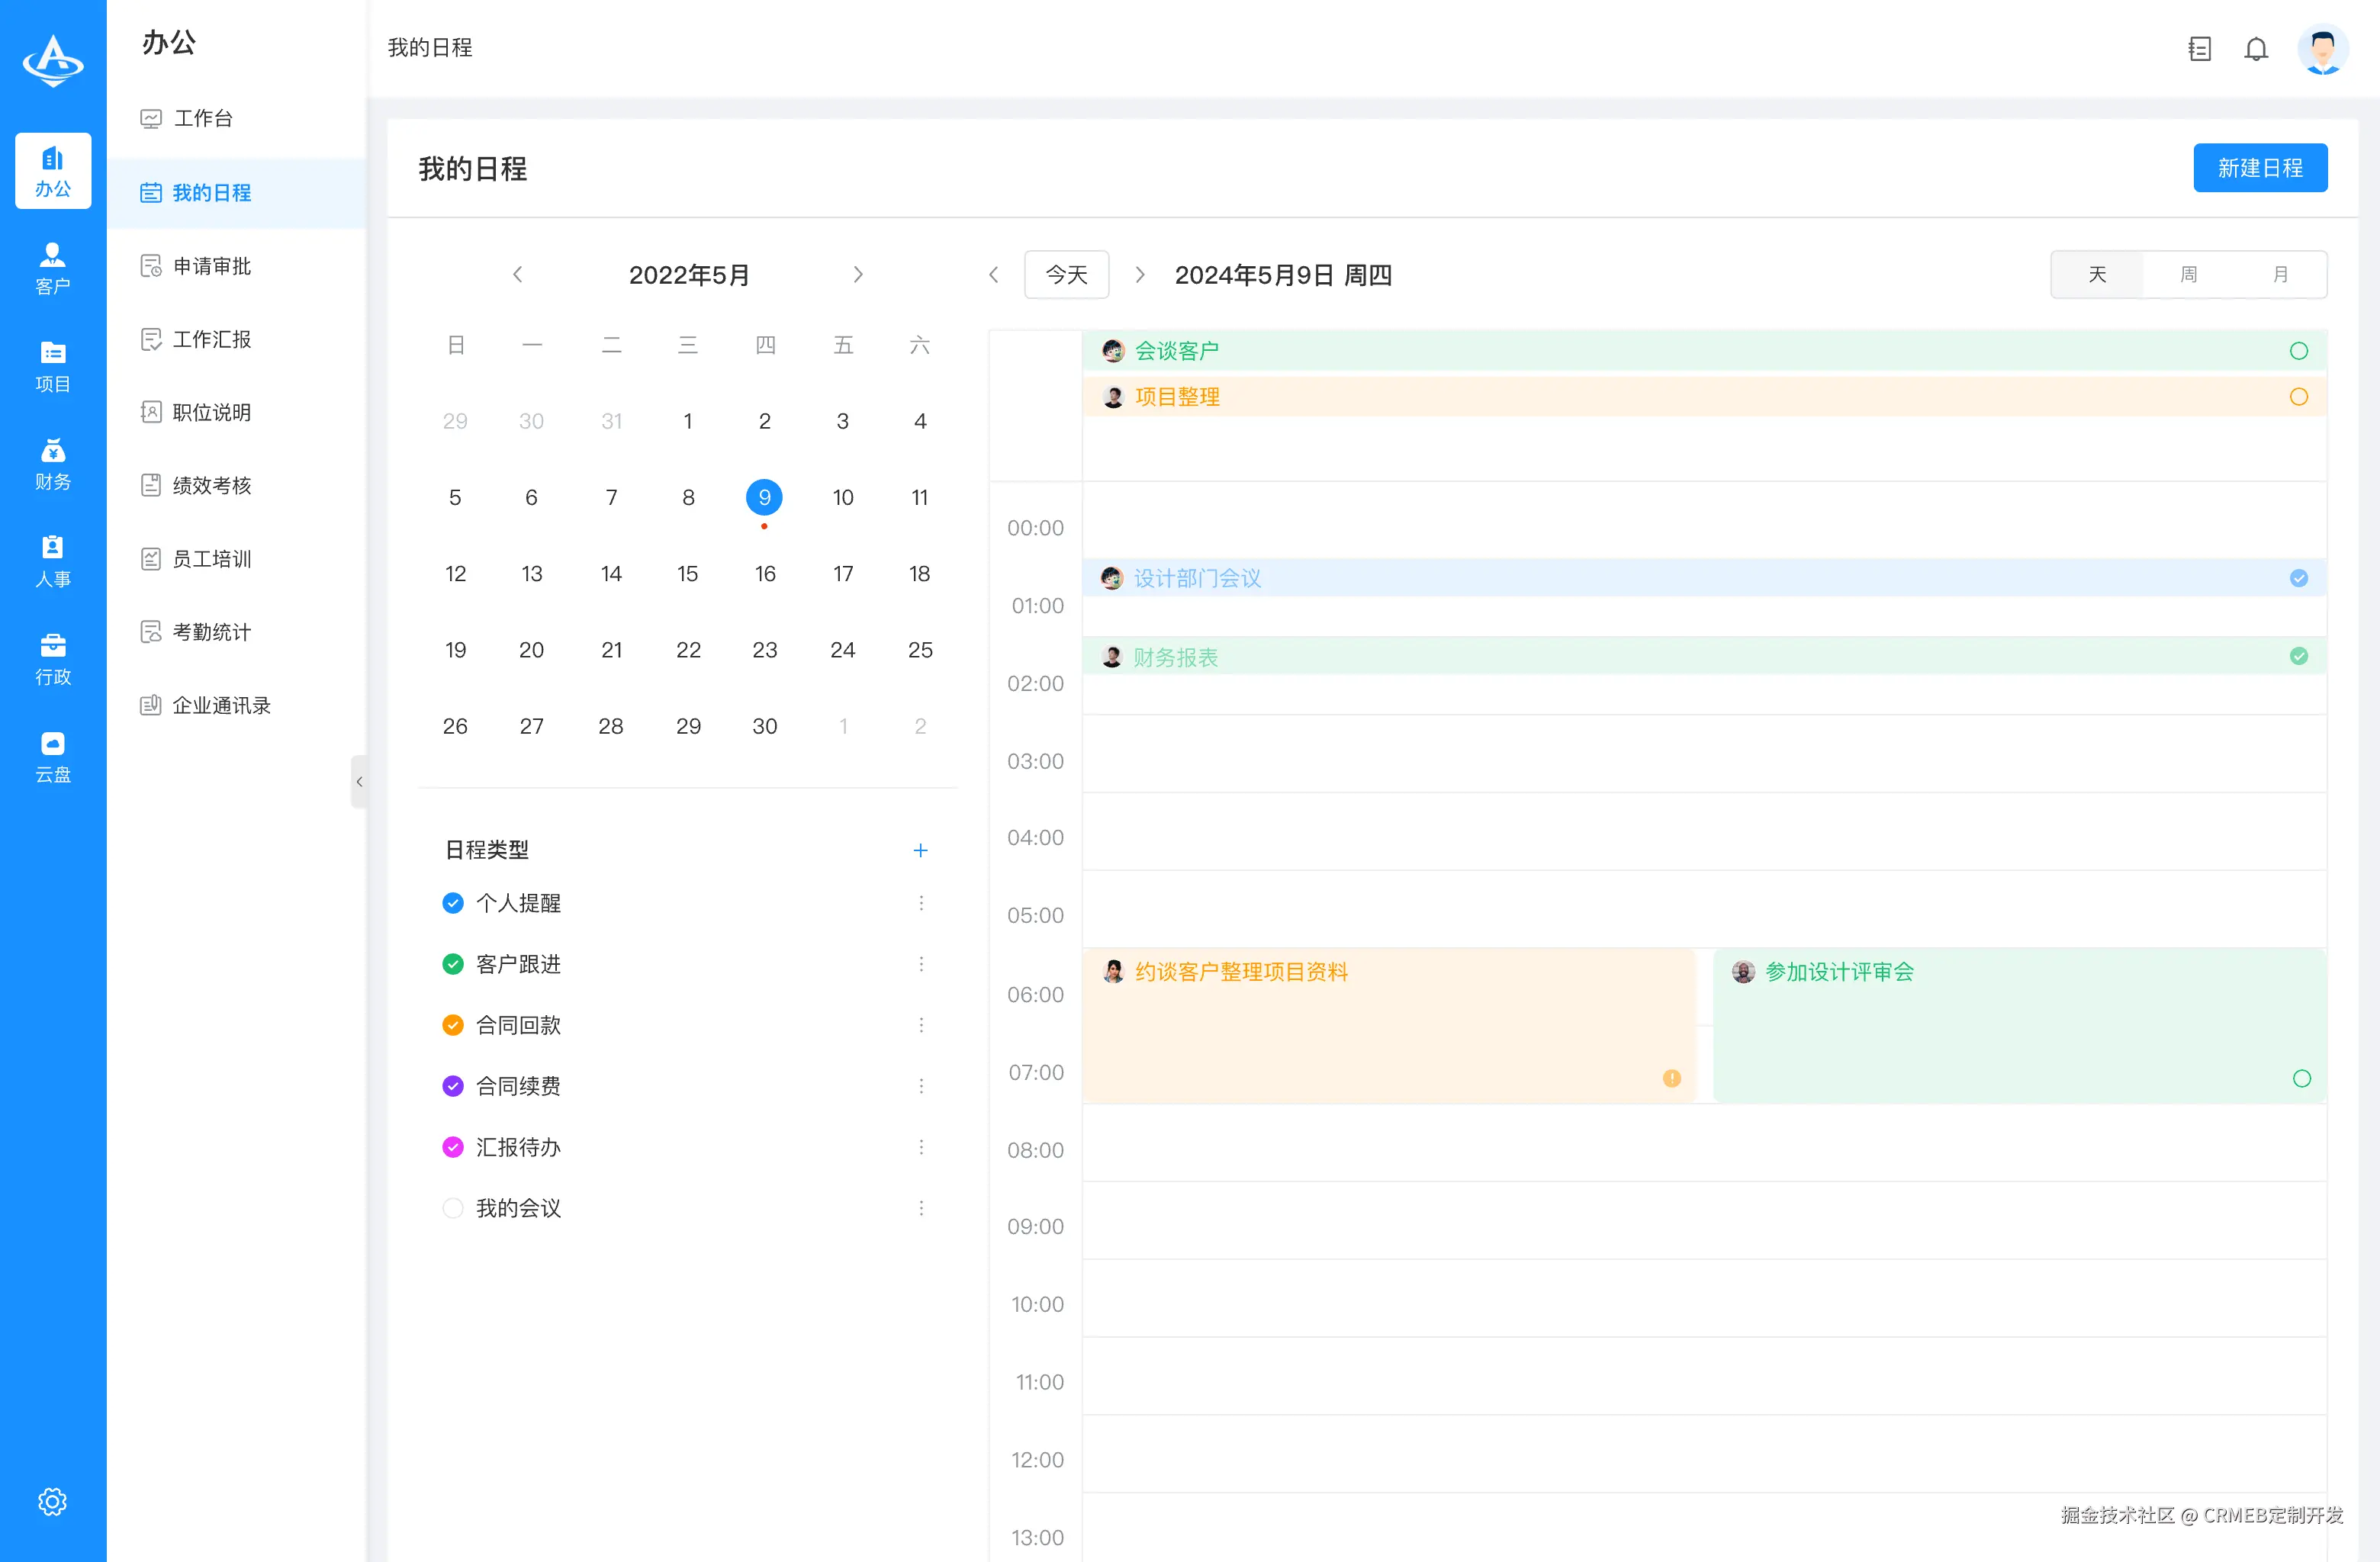2380x1562 pixels.
Task: Open the 约谈客户整理项目资料 event
Action: pyautogui.click(x=1244, y=971)
